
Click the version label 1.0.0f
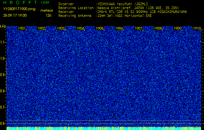(45, 3)
